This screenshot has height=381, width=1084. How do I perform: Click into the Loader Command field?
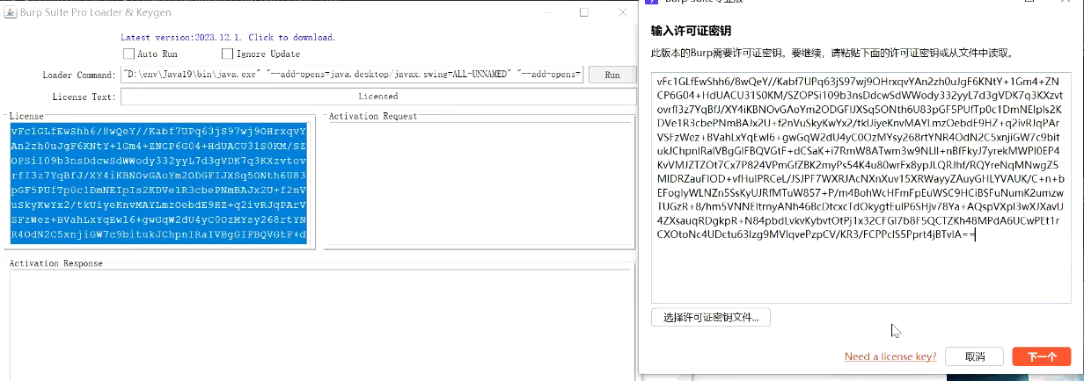pyautogui.click(x=351, y=75)
